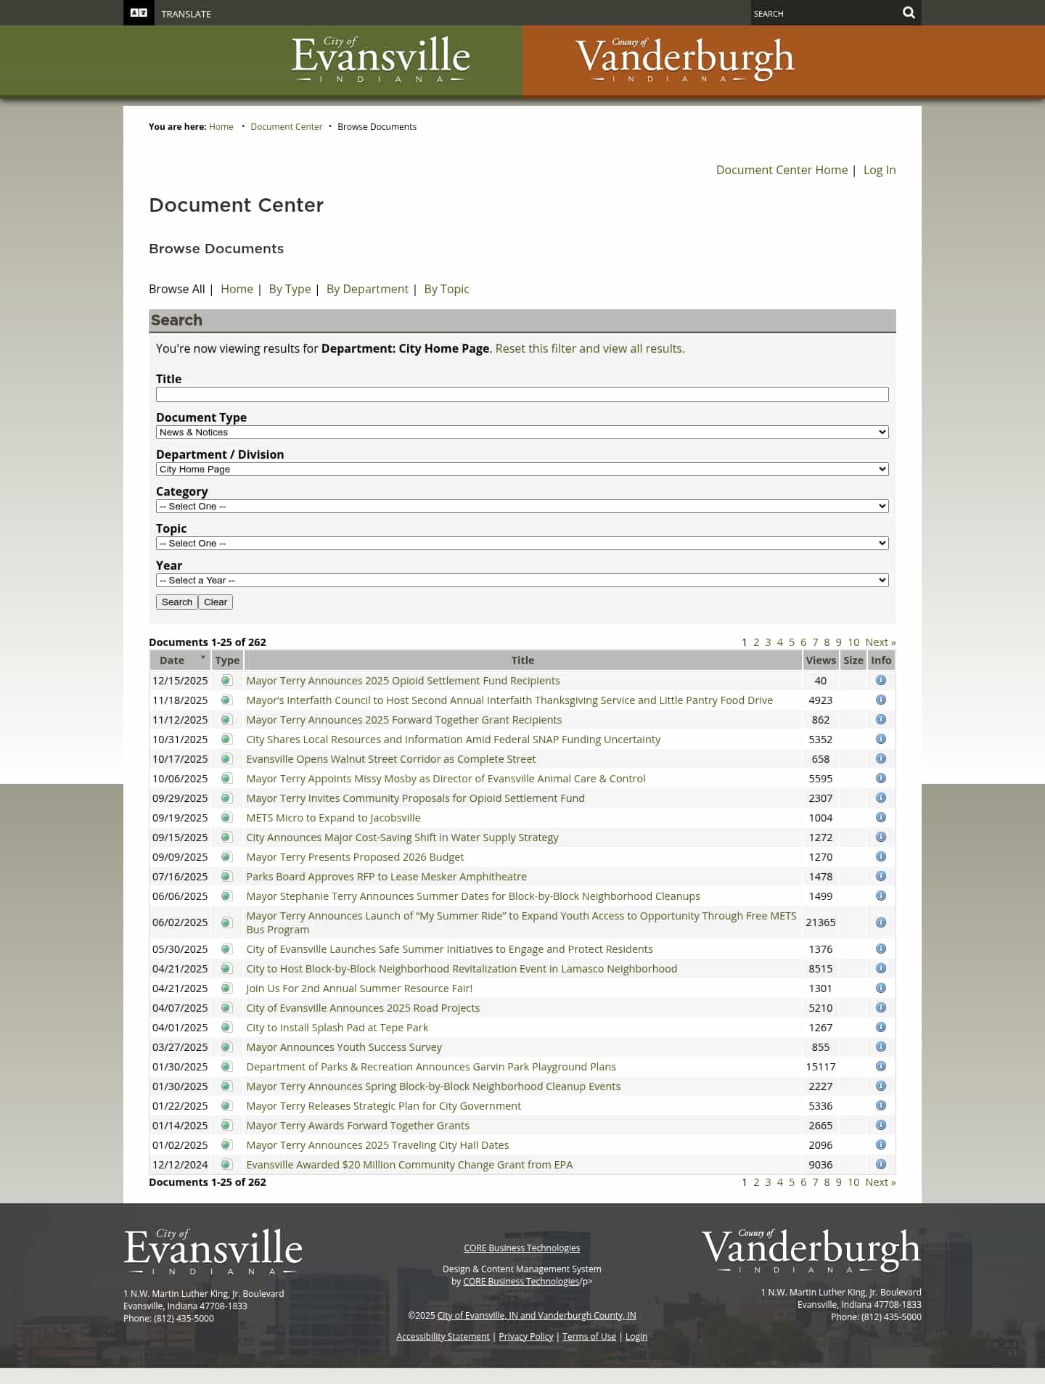Open the Category dropdown

[x=522, y=507]
